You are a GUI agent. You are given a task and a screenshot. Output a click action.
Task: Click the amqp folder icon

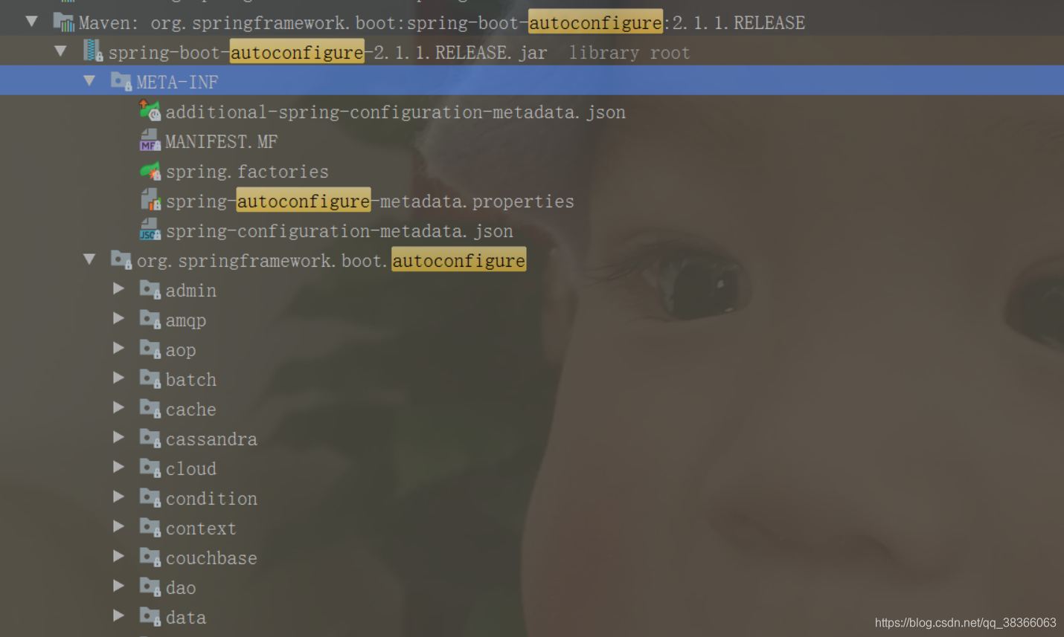click(x=150, y=319)
